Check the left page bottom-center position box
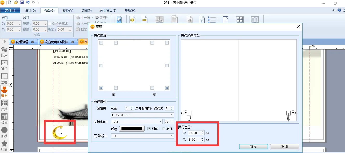Image resolution: width=345 pixels, height=153 pixels. pos(116,88)
